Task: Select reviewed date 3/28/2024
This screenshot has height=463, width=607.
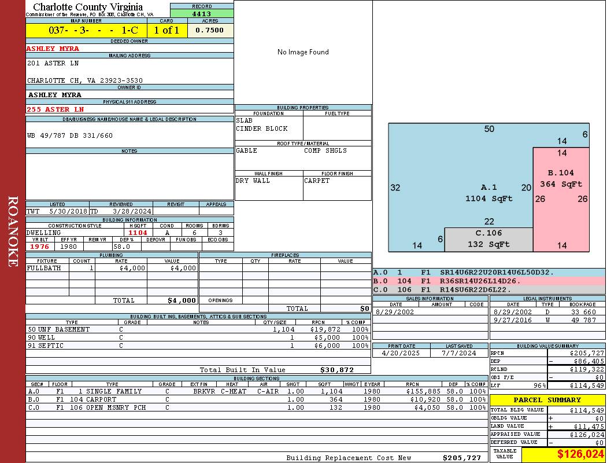Action: coord(132,212)
